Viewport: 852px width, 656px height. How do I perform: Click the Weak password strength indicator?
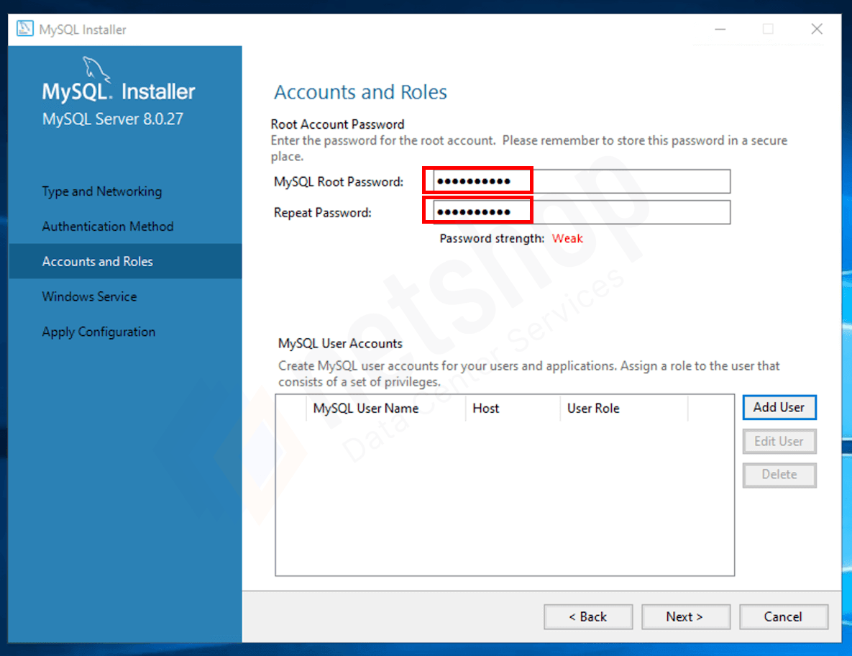tap(567, 238)
